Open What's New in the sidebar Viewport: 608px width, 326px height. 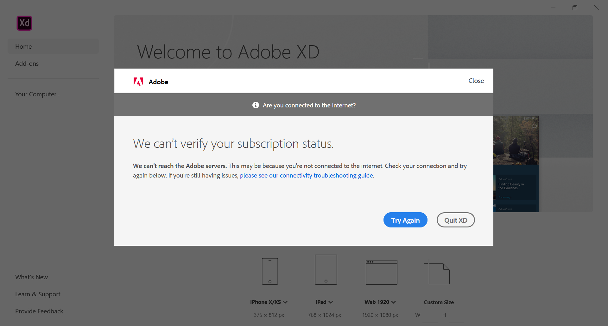tap(31, 277)
